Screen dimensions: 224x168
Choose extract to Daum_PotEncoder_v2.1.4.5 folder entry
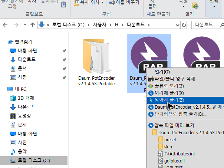click(185, 107)
